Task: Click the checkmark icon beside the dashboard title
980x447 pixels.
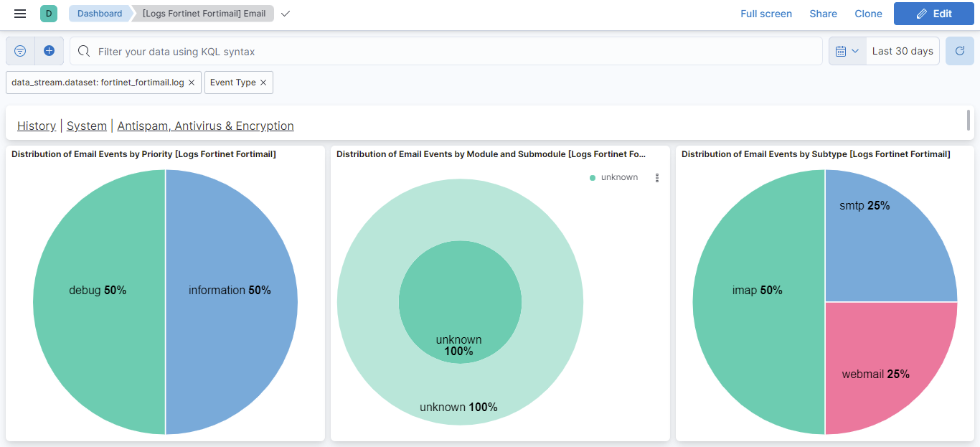Action: tap(285, 13)
